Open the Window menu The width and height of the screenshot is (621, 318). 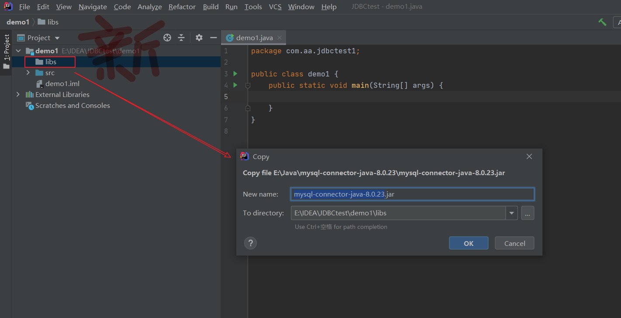(x=301, y=7)
